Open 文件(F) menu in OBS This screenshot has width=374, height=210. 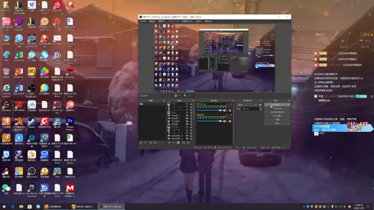pyautogui.click(x=143, y=21)
